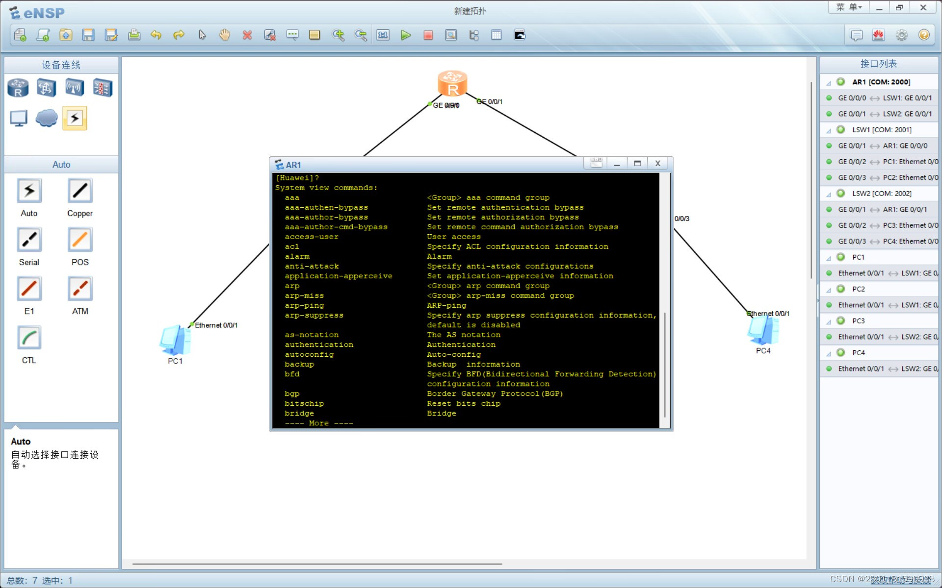
Task: Click the 设备连线 panel header
Action: coord(61,65)
